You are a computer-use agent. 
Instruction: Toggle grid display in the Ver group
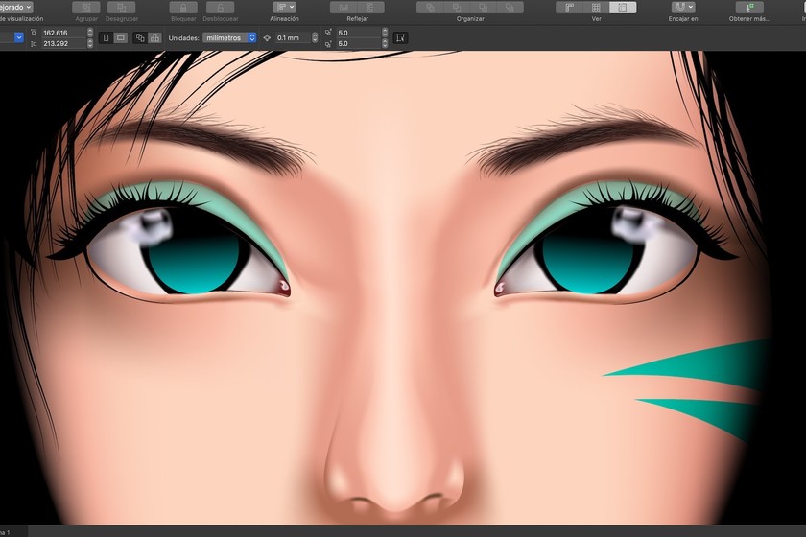(596, 7)
